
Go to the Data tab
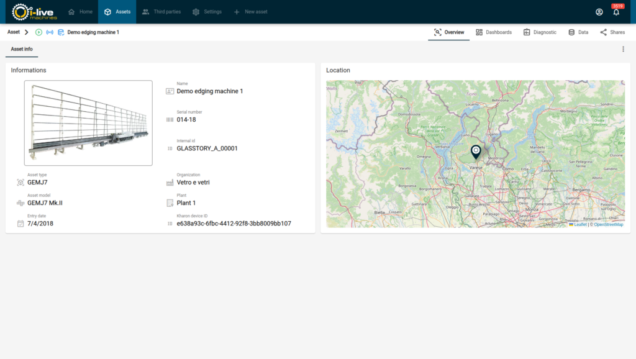coord(578,32)
